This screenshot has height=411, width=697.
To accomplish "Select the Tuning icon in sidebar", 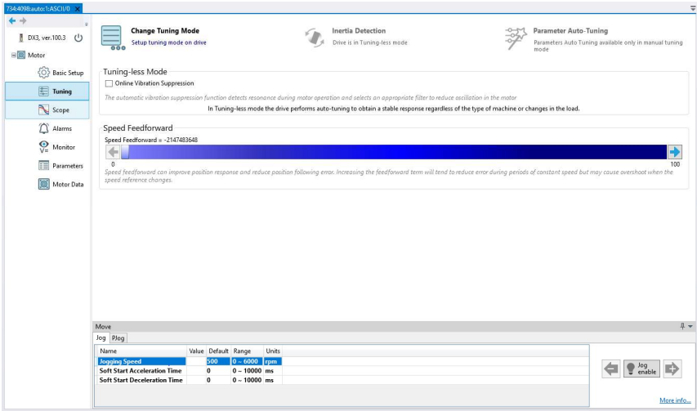I will tap(43, 91).
